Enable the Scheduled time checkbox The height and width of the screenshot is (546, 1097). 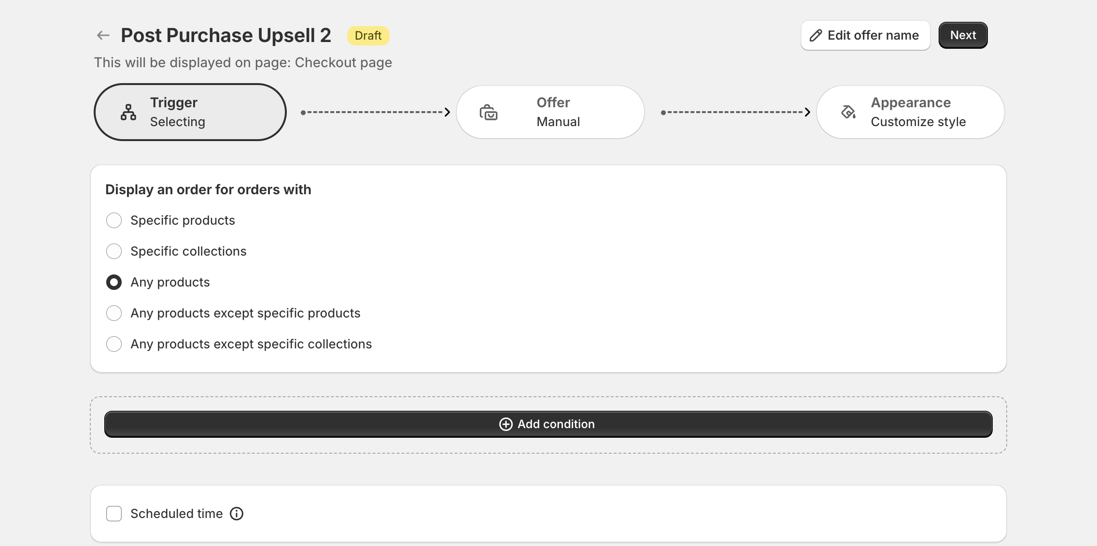(x=114, y=514)
